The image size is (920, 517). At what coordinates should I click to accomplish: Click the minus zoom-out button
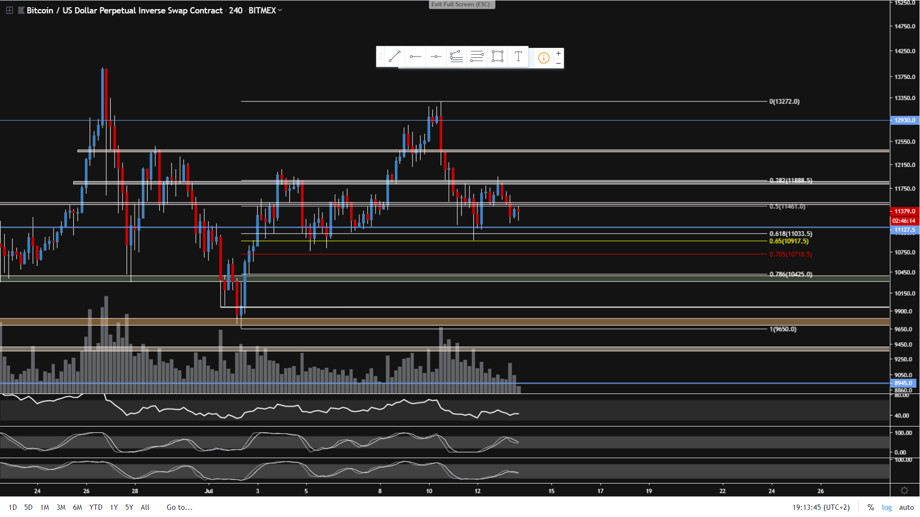click(558, 63)
